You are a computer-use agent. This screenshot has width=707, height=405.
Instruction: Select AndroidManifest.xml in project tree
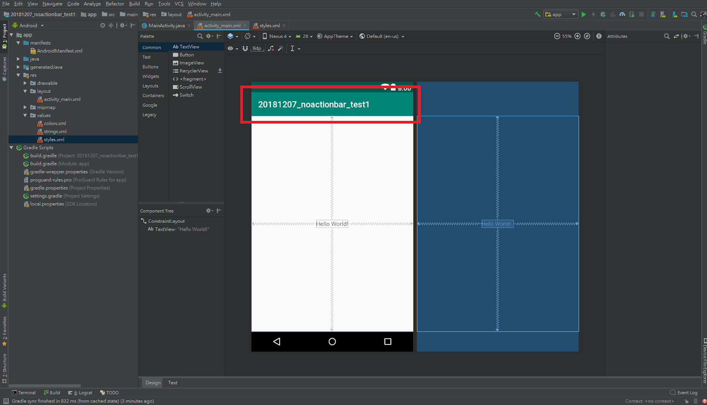point(60,51)
